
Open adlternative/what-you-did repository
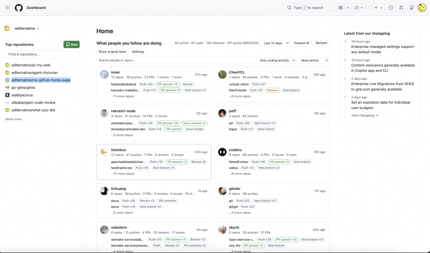[x=33, y=110]
